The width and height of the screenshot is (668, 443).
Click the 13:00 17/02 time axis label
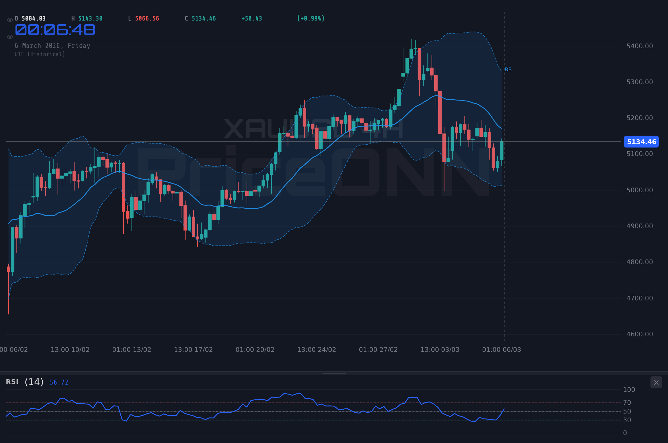point(193,349)
